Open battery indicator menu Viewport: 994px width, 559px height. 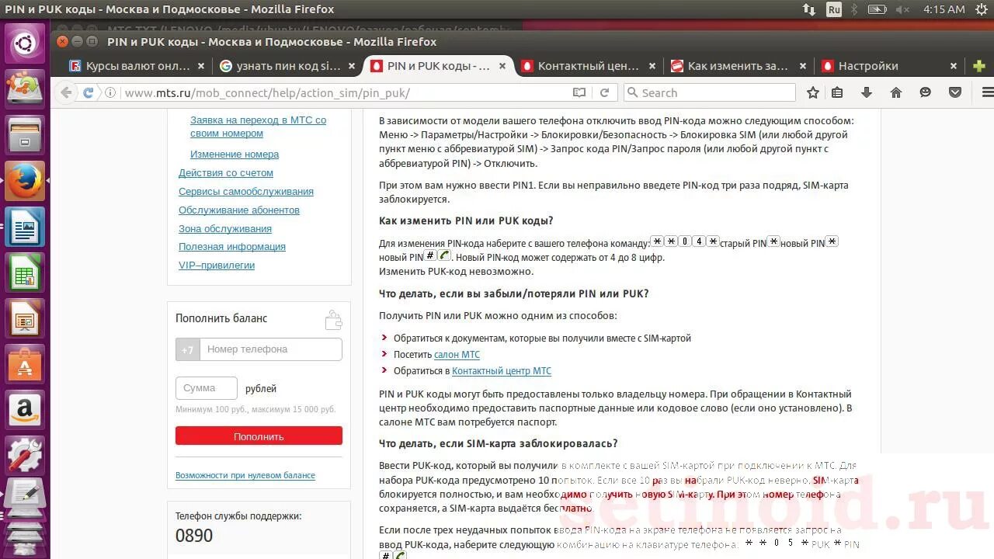point(877,9)
